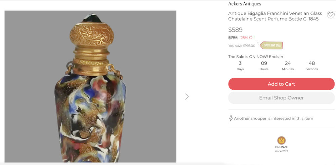Add the perfume bottle to favorites with the heart icon

click(x=331, y=14)
